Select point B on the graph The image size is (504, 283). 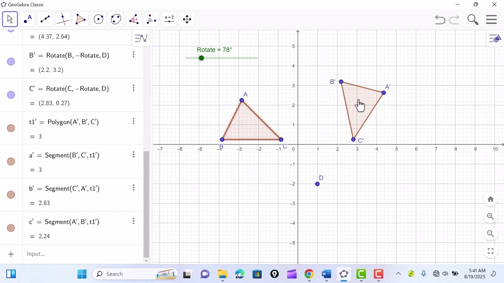coord(222,140)
